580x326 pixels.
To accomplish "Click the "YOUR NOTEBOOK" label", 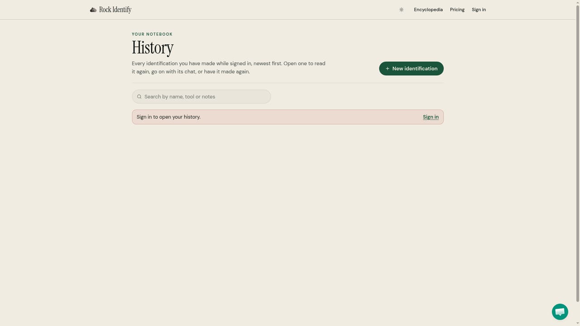I will click(152, 34).
